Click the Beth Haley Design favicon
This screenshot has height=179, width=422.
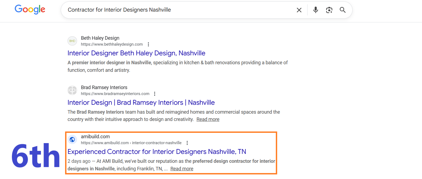72,41
